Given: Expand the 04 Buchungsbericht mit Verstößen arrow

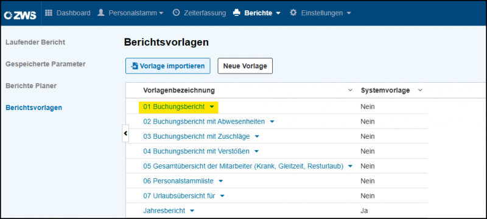Looking at the screenshot, I should pos(256,151).
